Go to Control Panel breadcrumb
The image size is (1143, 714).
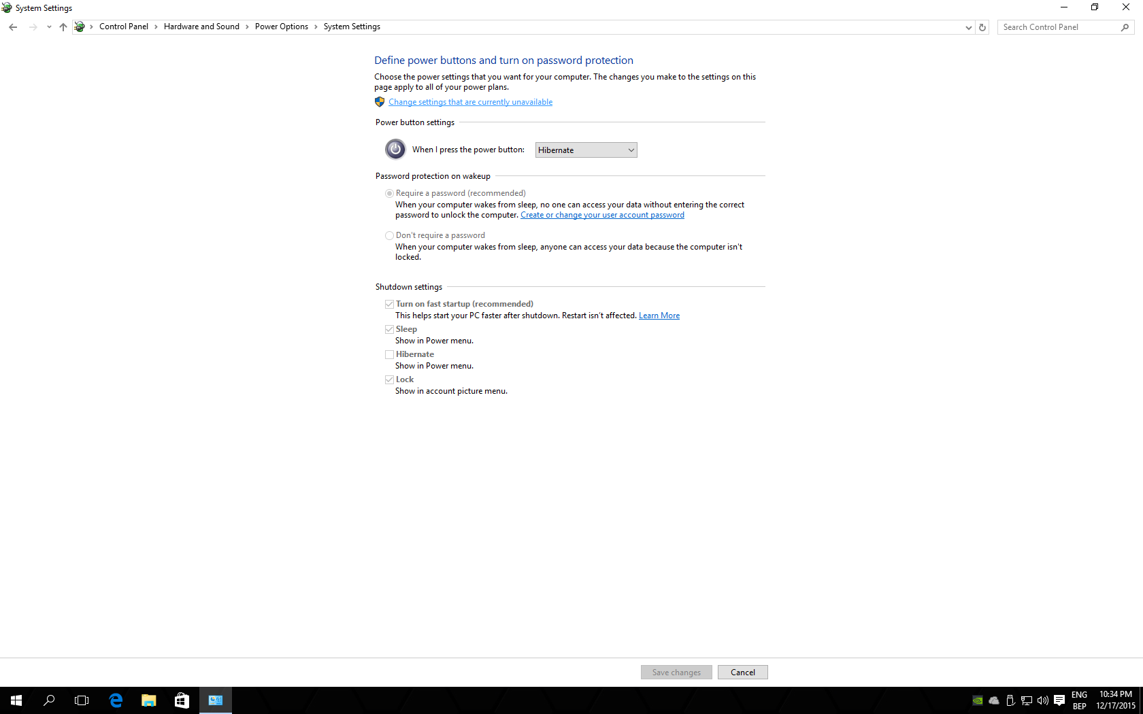[124, 27]
